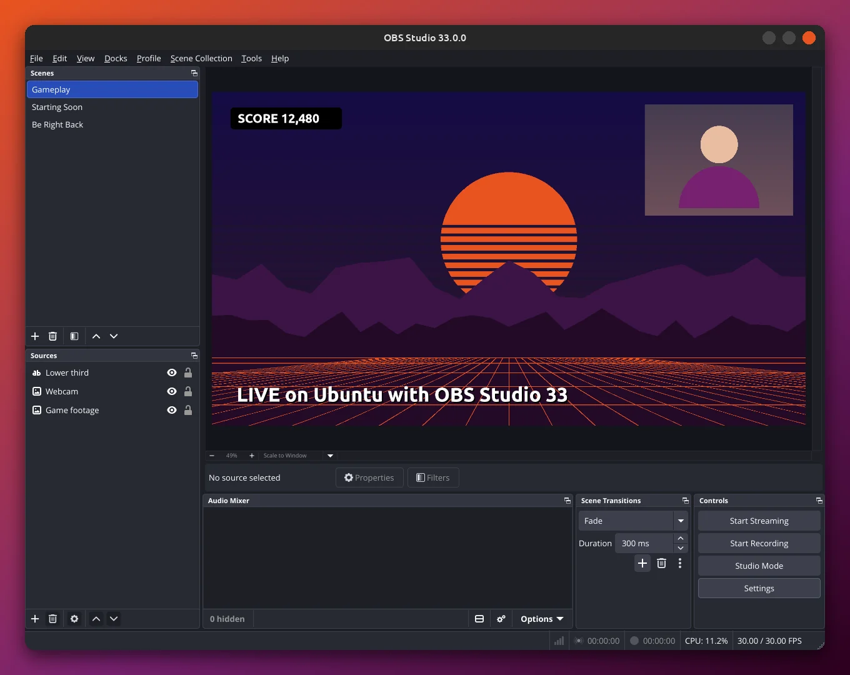This screenshot has width=850, height=675.
Task: Click Start Streaming
Action: [x=759, y=521]
